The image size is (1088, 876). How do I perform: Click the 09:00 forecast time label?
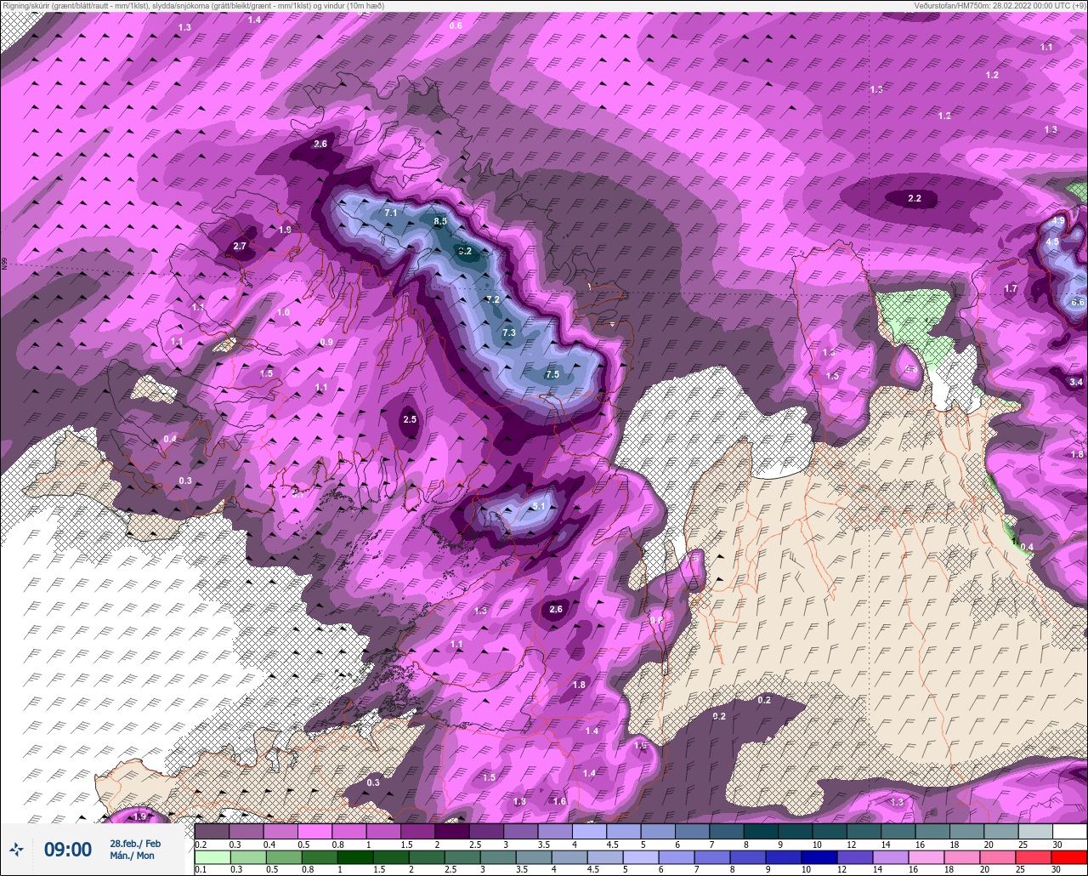pos(68,850)
